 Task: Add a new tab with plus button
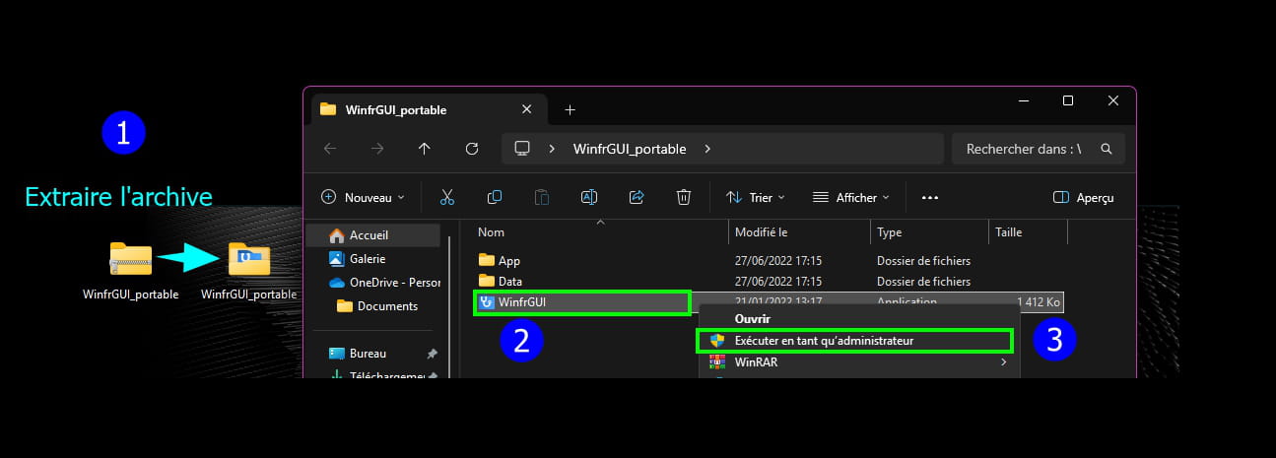click(570, 109)
